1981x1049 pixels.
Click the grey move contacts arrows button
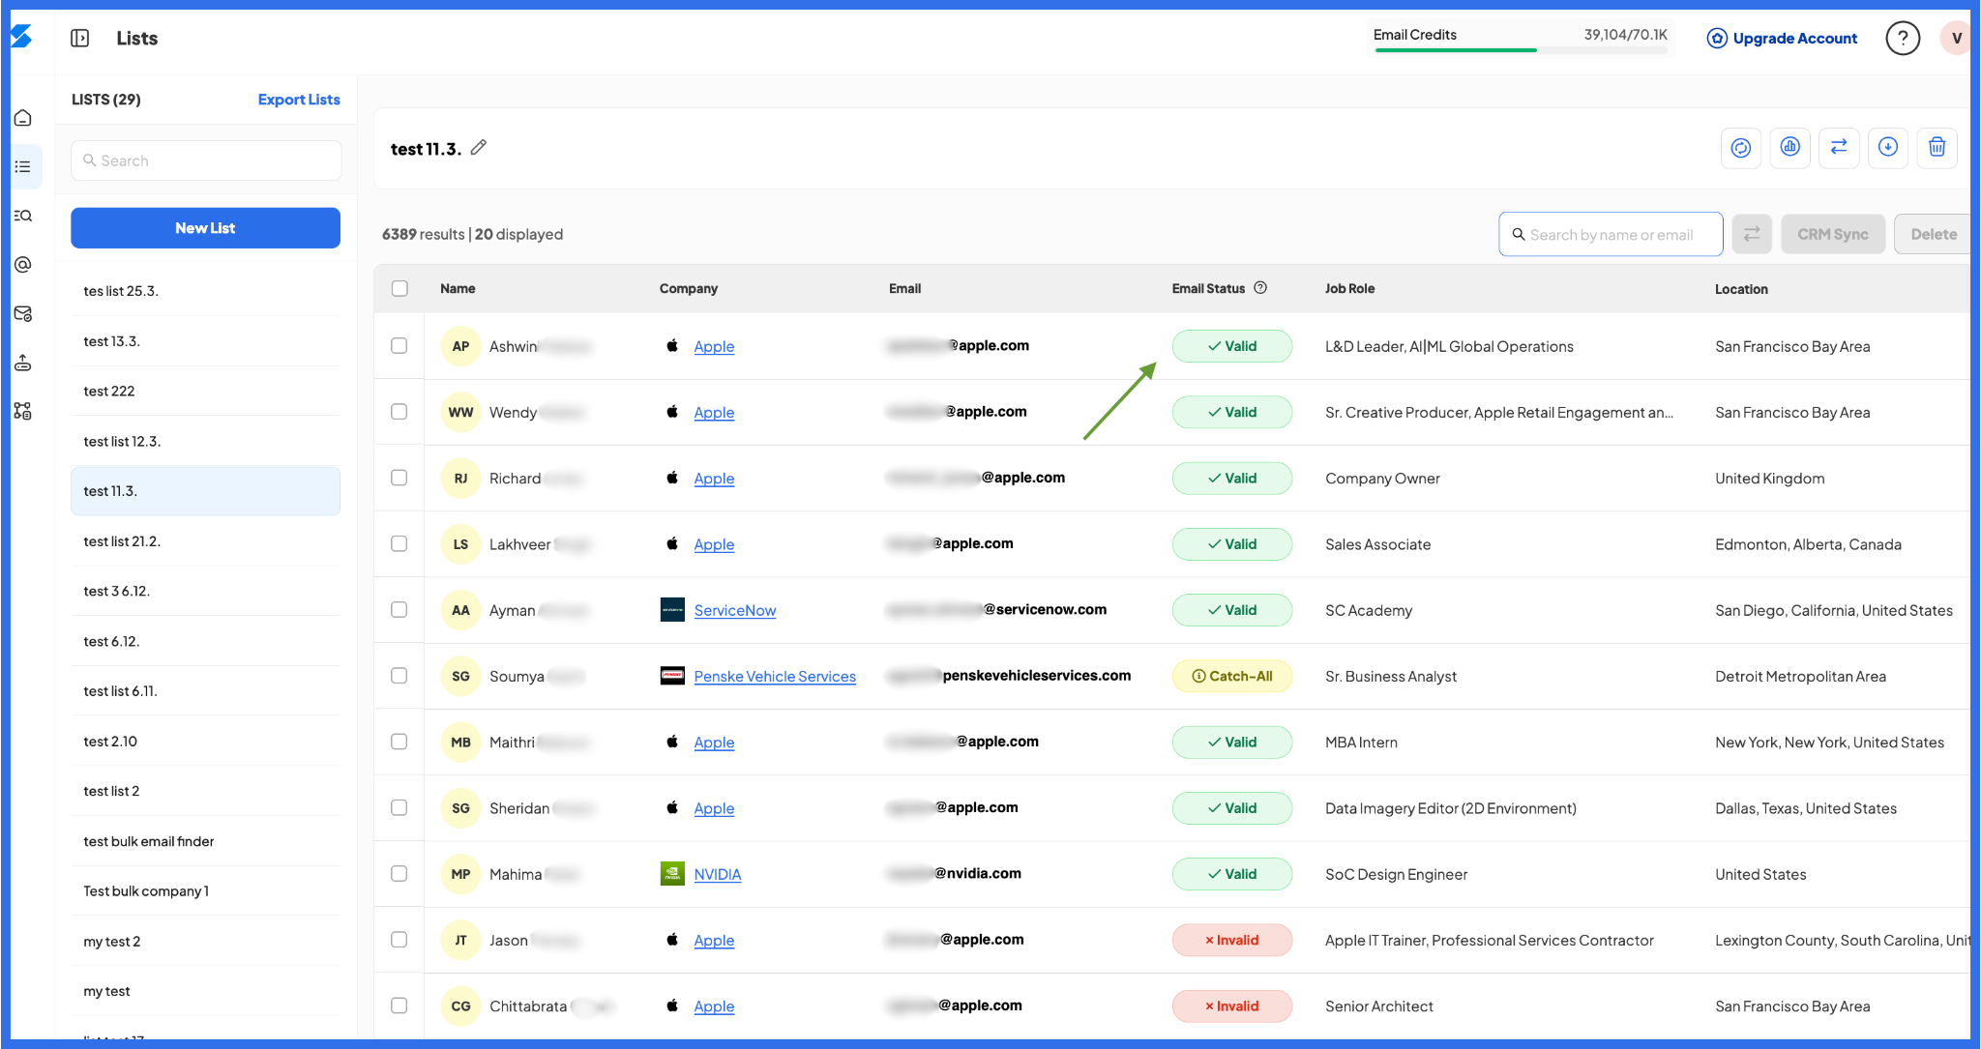1752,234
